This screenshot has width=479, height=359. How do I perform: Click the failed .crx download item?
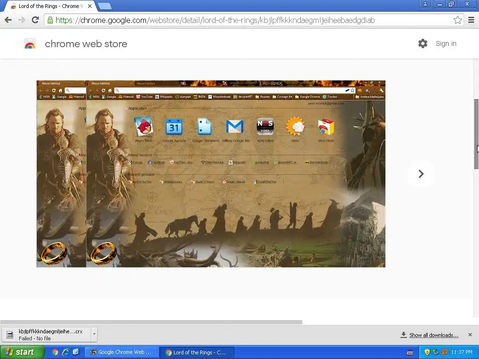point(50,335)
